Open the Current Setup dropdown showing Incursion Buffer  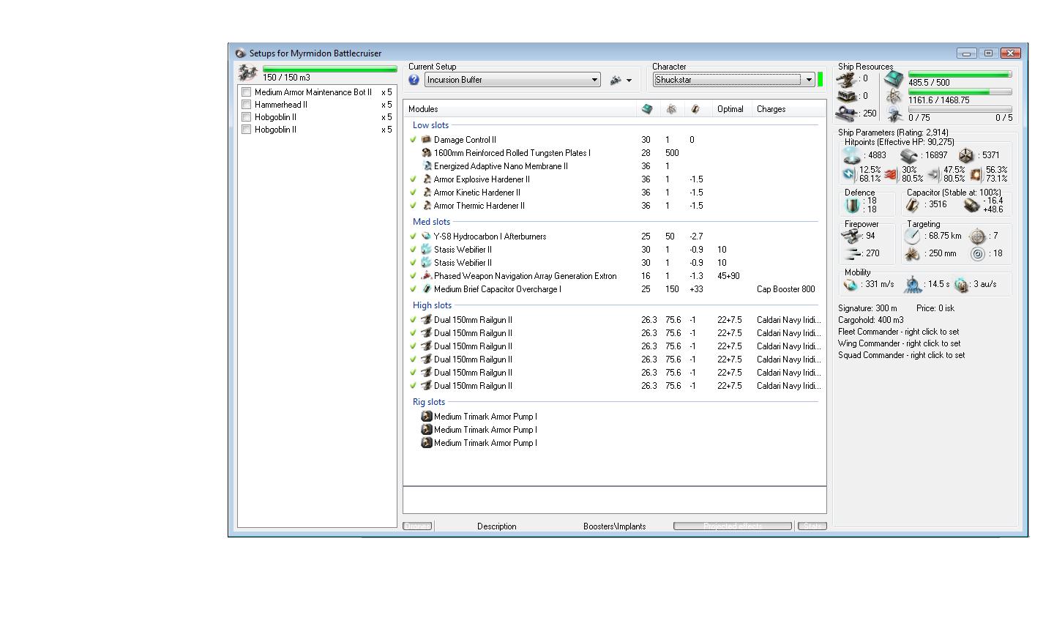click(512, 80)
